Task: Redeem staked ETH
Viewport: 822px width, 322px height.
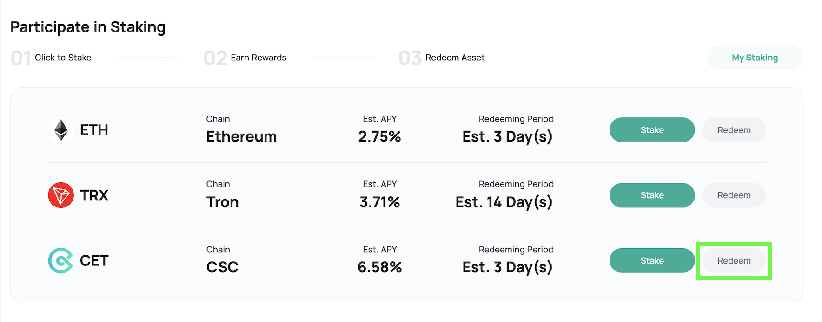Action: 734,130
